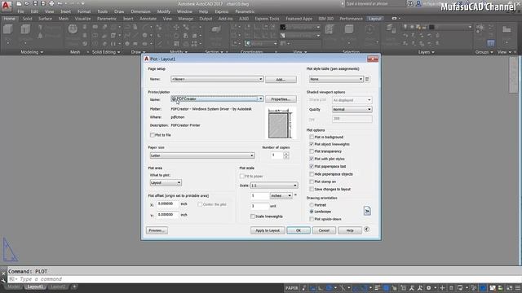The width and height of the screenshot is (522, 293).
Task: Select the Smooth Object tool in Mesh panel
Action: pos(73,29)
